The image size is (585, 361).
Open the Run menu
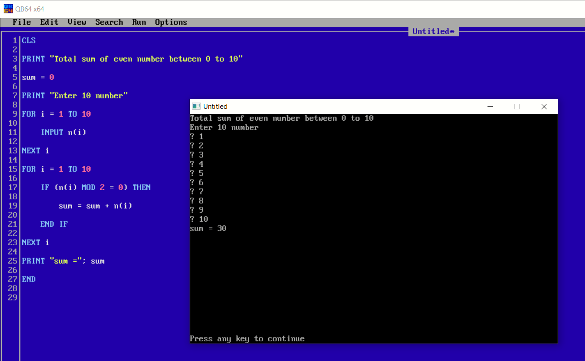139,22
